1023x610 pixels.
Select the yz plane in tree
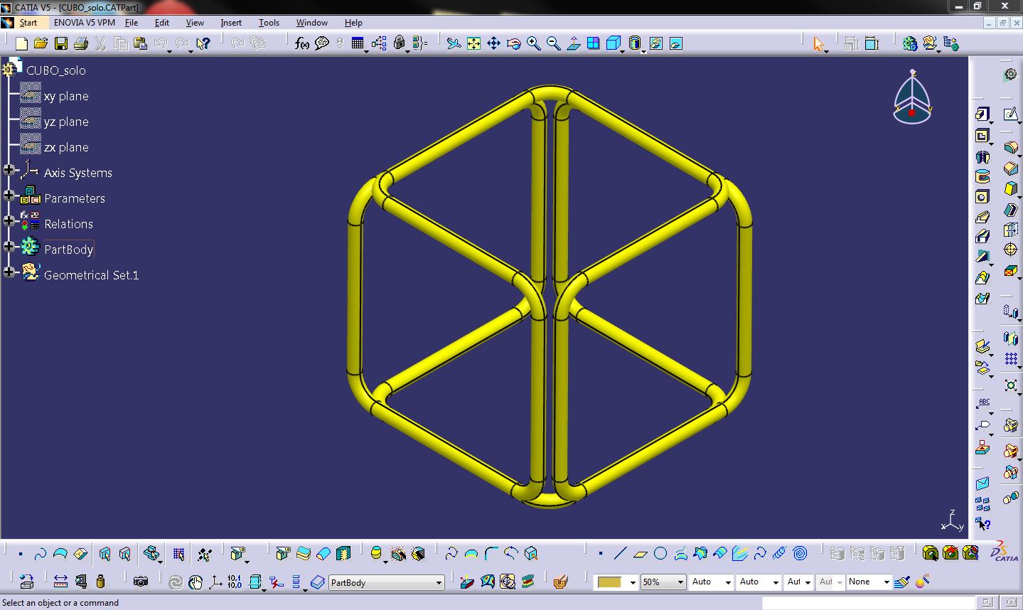(x=66, y=122)
